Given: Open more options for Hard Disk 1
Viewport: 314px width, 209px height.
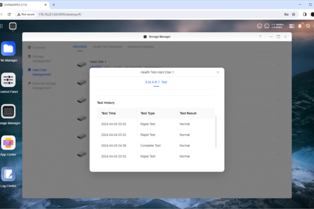Looking at the screenshot, I should point(279,64).
